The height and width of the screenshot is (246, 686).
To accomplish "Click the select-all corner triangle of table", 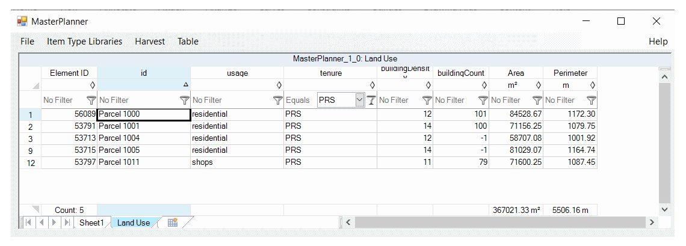I will tap(35, 85).
